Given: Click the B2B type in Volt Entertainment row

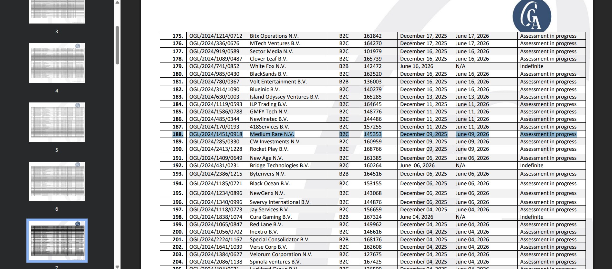Looking at the screenshot, I should (344, 82).
